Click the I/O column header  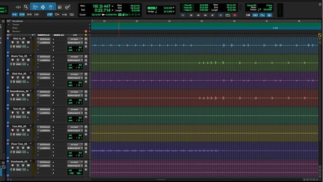point(75,35)
